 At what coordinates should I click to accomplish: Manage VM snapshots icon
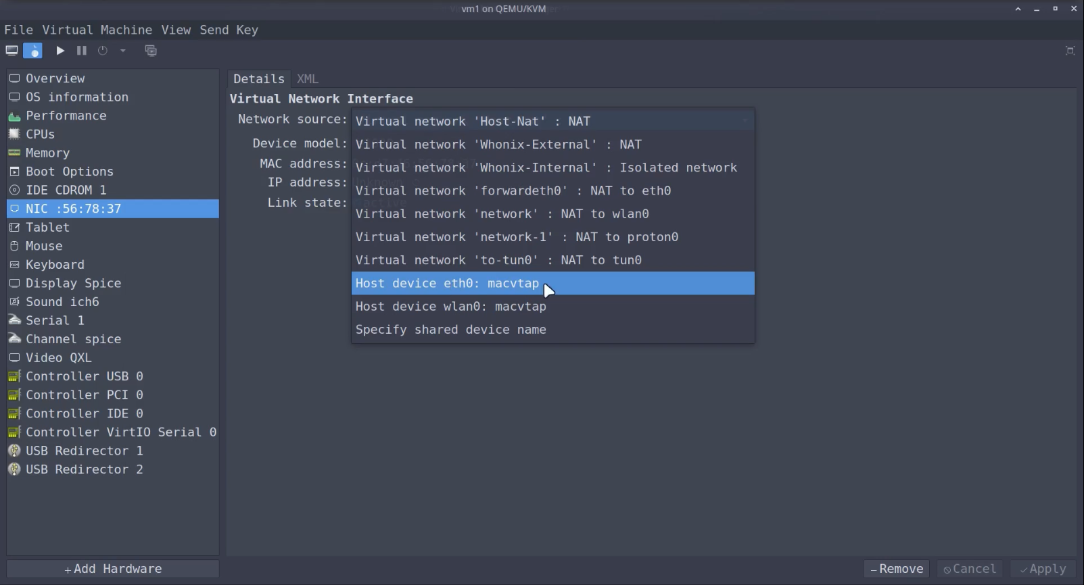pyautogui.click(x=151, y=51)
